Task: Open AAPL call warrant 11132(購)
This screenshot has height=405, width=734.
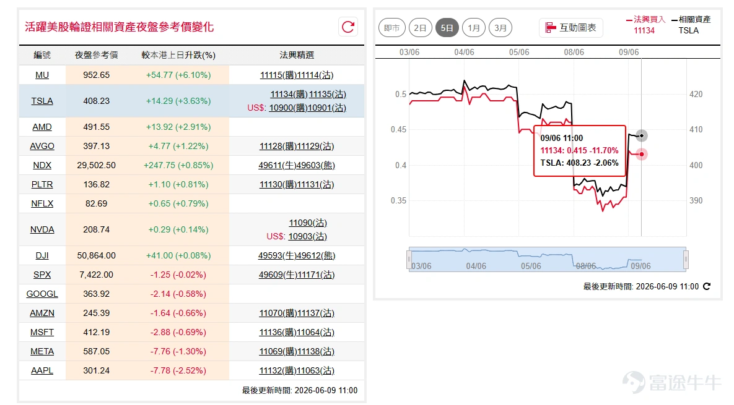Action: pos(277,371)
